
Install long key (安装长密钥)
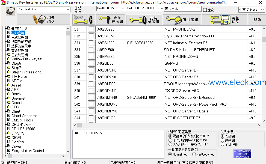pos(144,20)
